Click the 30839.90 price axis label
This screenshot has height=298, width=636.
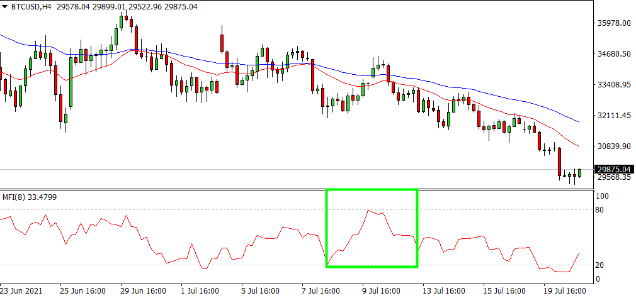click(x=613, y=146)
